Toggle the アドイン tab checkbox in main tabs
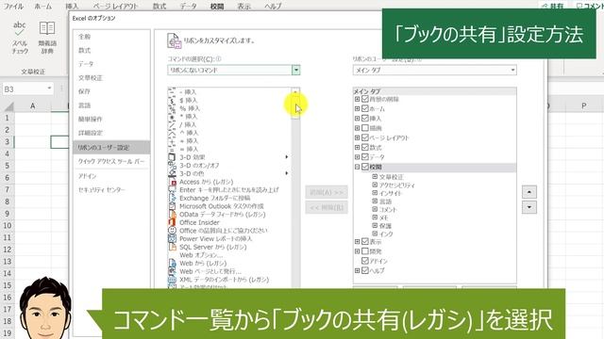The image size is (604, 339). click(x=365, y=261)
